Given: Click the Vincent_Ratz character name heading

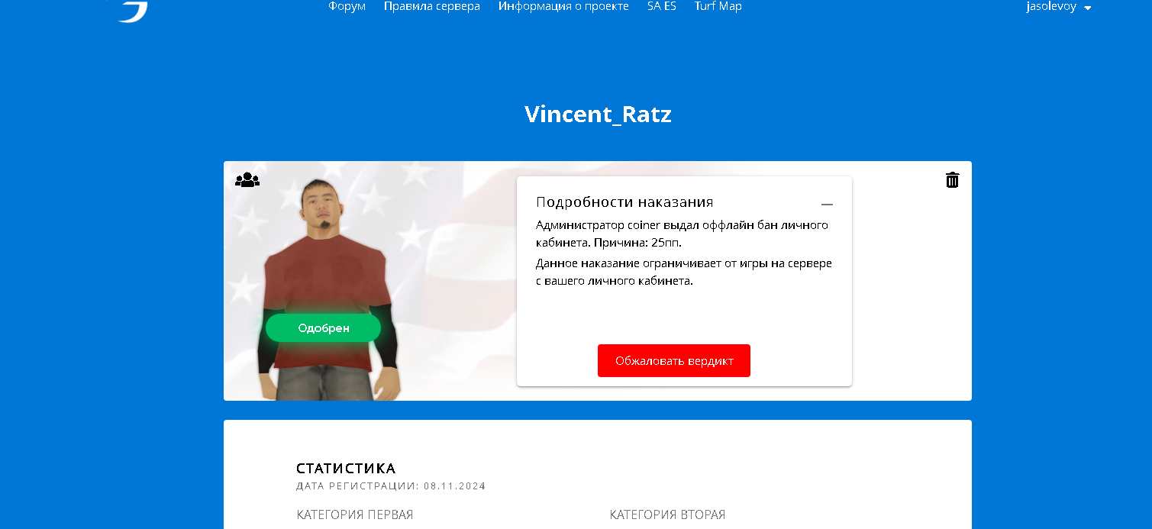Looking at the screenshot, I should [598, 115].
